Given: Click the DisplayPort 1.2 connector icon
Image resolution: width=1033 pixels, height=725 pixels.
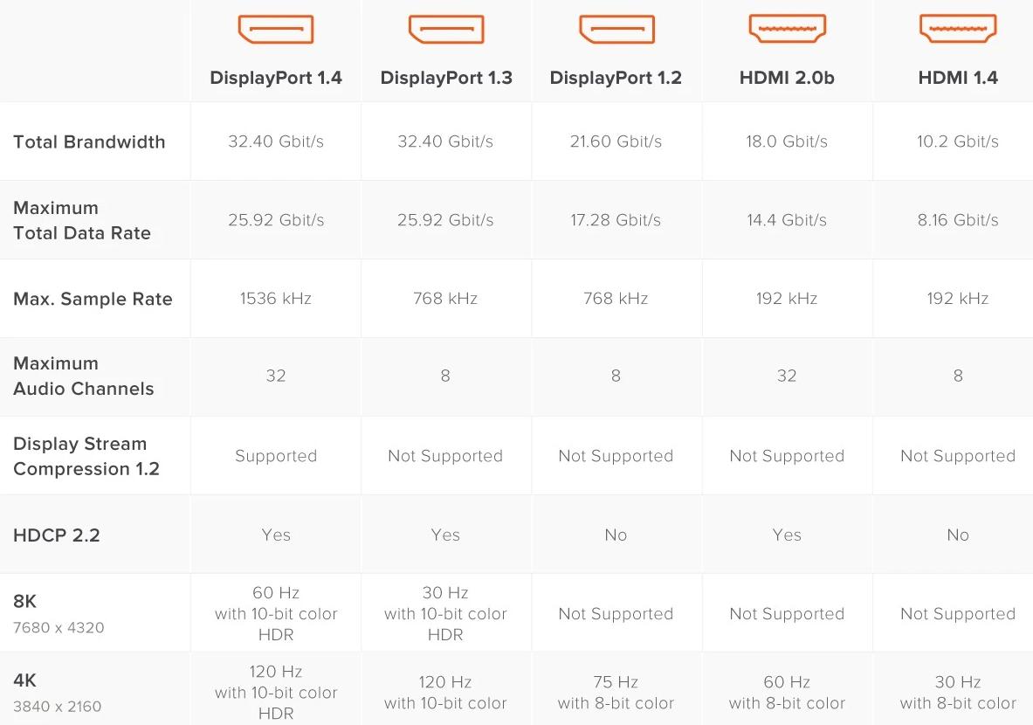Looking at the screenshot, I should coord(616,30).
